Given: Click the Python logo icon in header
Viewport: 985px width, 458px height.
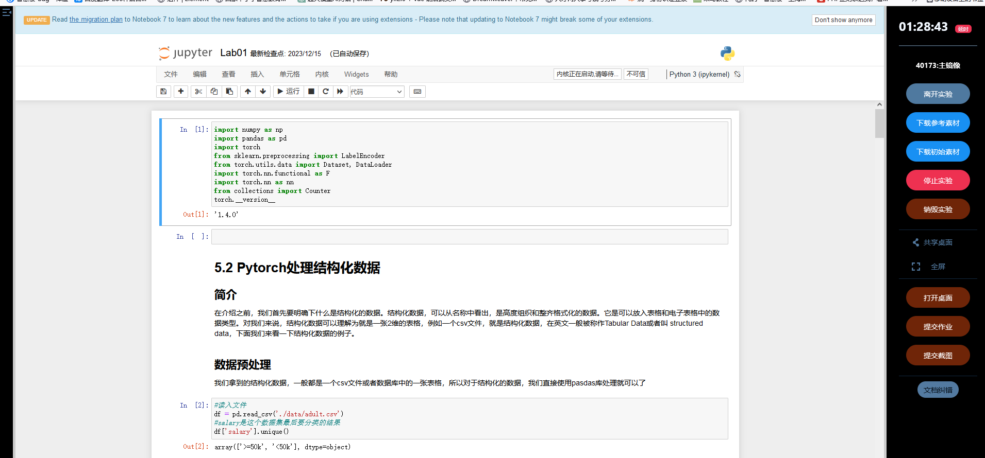Looking at the screenshot, I should 727,53.
